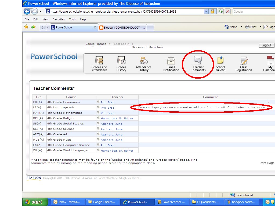Open the Print button dropdown arrow
The height and width of the screenshot is (206, 275).
click(260, 27)
